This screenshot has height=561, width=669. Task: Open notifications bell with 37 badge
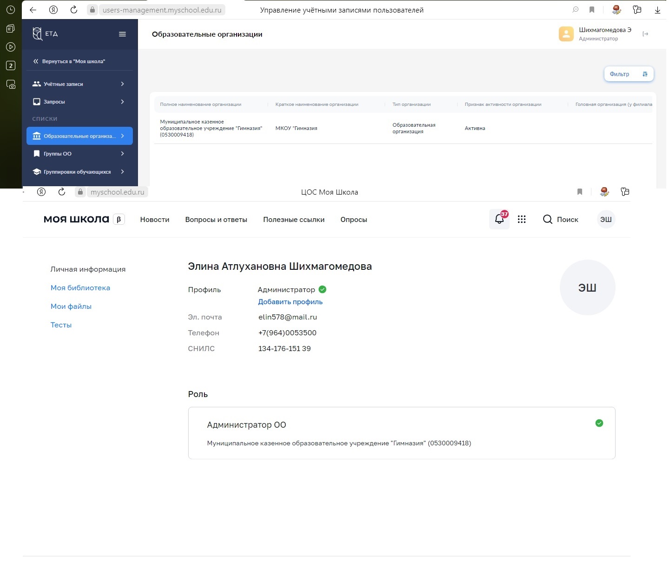click(x=499, y=219)
